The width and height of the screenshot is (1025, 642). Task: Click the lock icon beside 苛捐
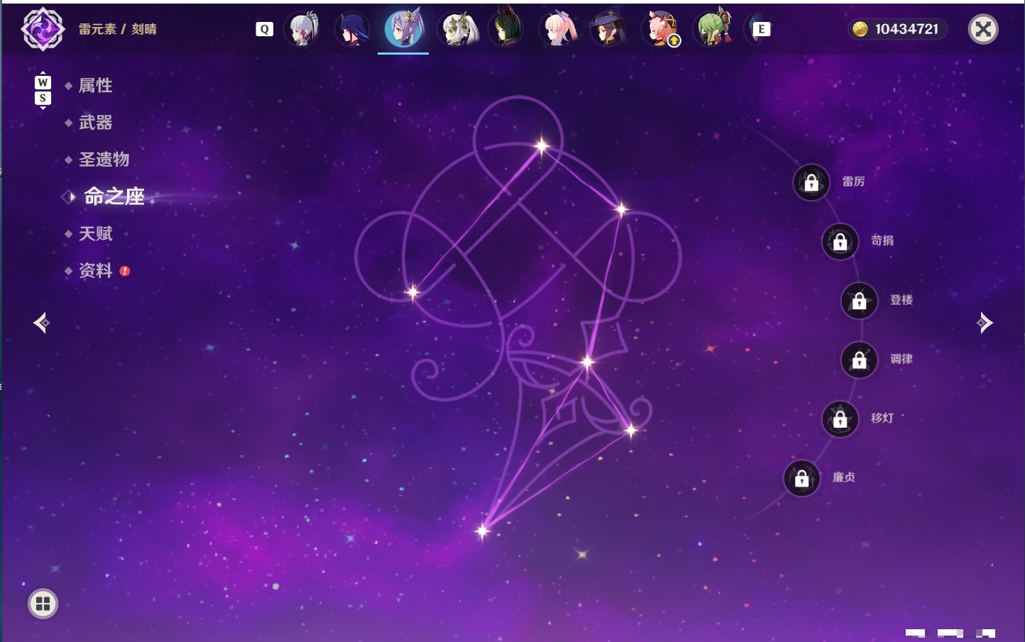(x=840, y=241)
